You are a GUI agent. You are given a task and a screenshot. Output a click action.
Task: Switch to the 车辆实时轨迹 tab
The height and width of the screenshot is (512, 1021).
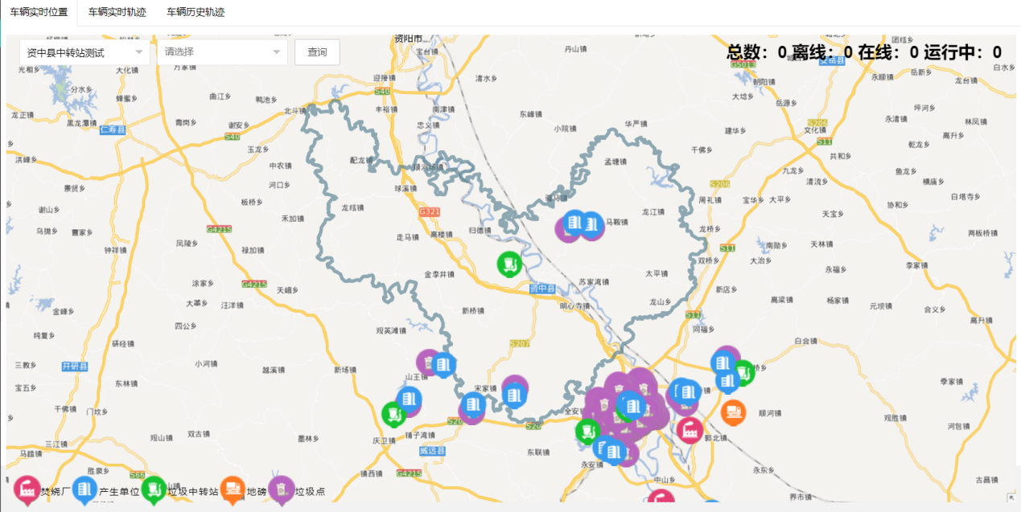117,13
